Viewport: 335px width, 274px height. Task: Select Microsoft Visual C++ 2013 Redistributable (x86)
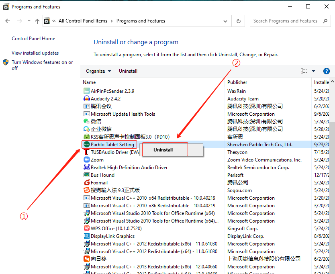pos(154,267)
